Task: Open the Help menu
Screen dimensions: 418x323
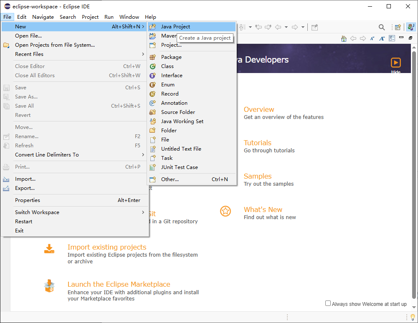Action: coord(150,17)
